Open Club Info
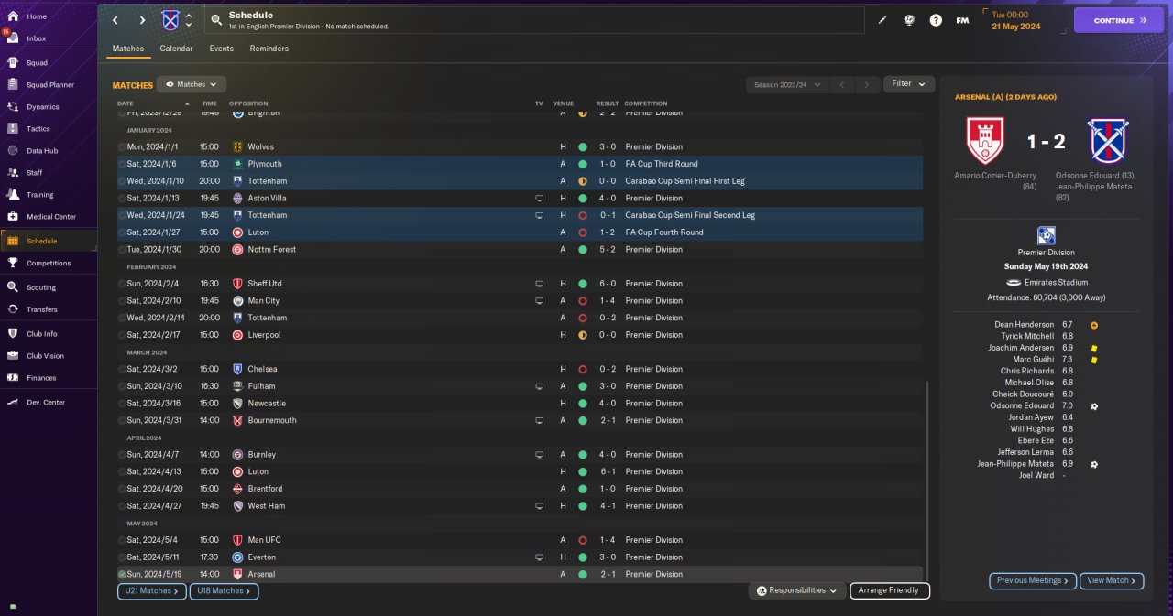 (x=42, y=334)
